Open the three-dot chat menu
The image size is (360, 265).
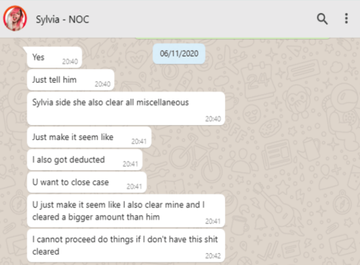click(x=346, y=19)
